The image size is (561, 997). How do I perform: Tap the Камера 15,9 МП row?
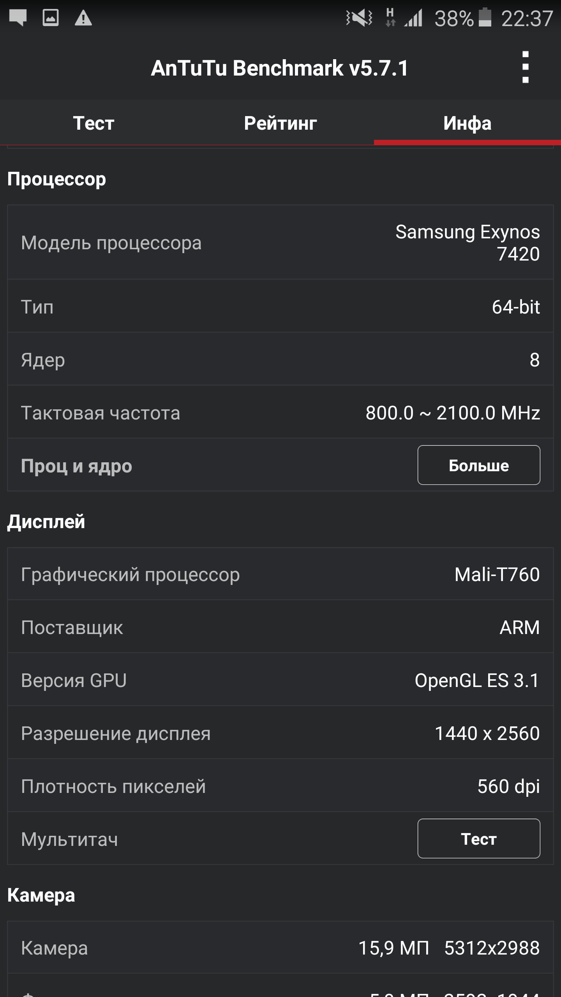[x=280, y=948]
